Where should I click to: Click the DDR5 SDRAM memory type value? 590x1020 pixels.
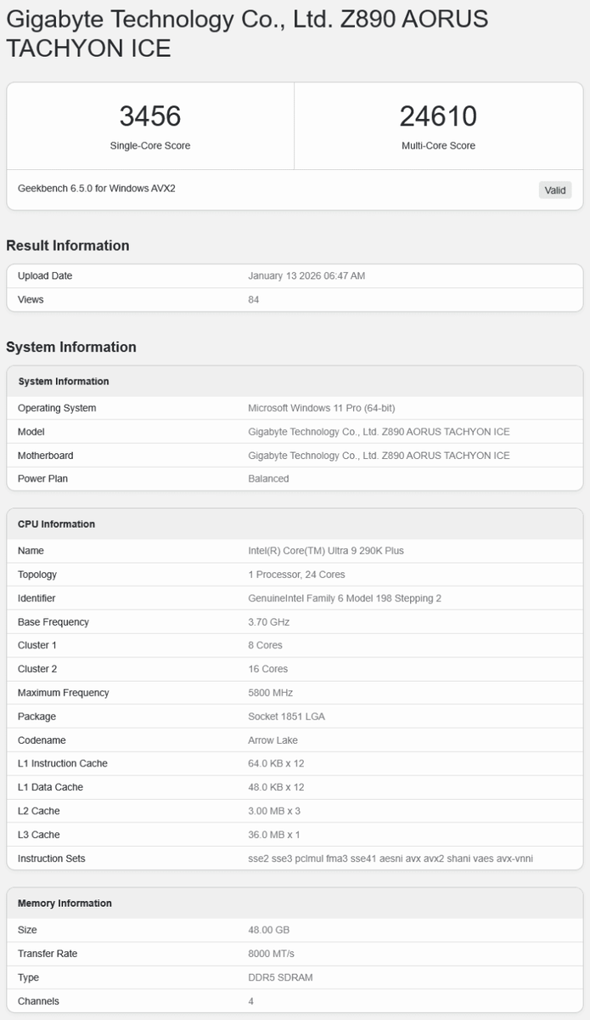coord(280,977)
